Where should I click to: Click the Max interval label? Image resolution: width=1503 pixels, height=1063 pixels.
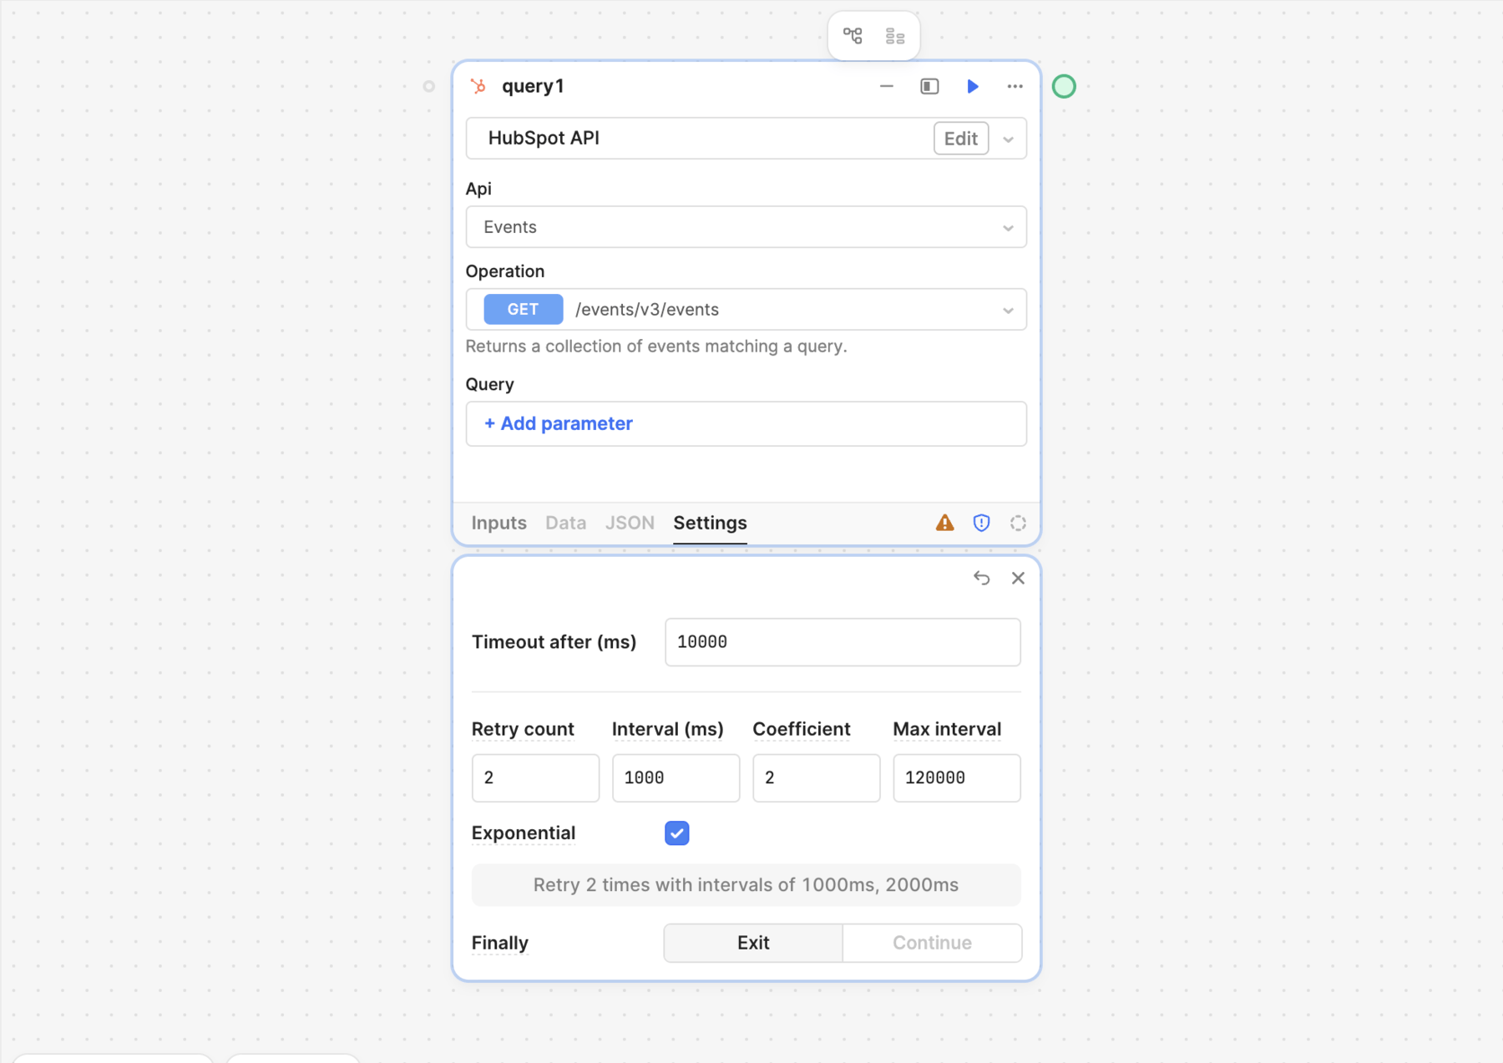[947, 729]
